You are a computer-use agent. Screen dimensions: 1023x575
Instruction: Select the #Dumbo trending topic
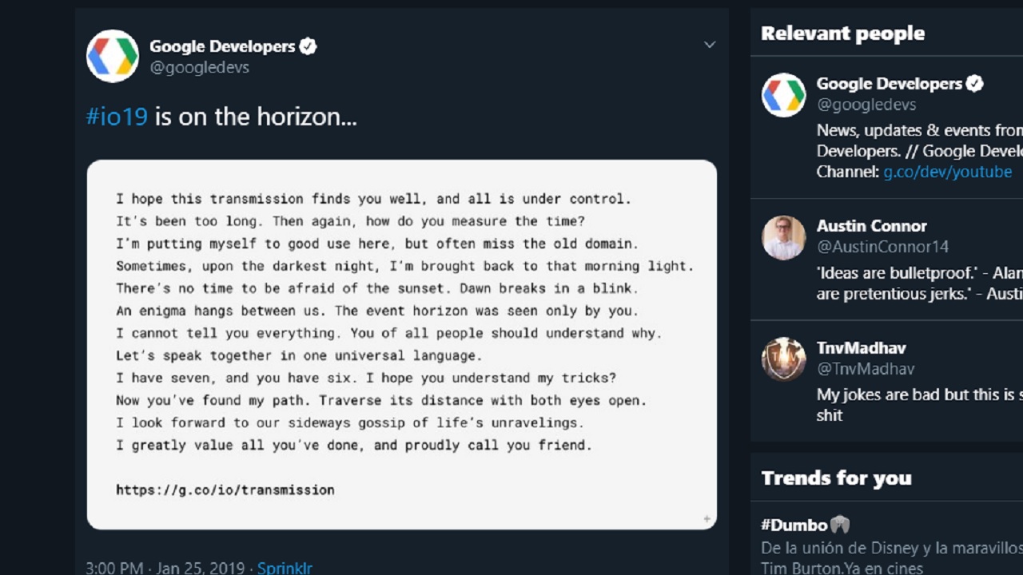click(x=794, y=525)
